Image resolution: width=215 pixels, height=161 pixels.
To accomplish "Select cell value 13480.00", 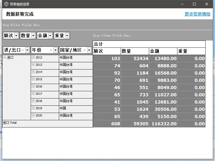I will pos(163,58).
